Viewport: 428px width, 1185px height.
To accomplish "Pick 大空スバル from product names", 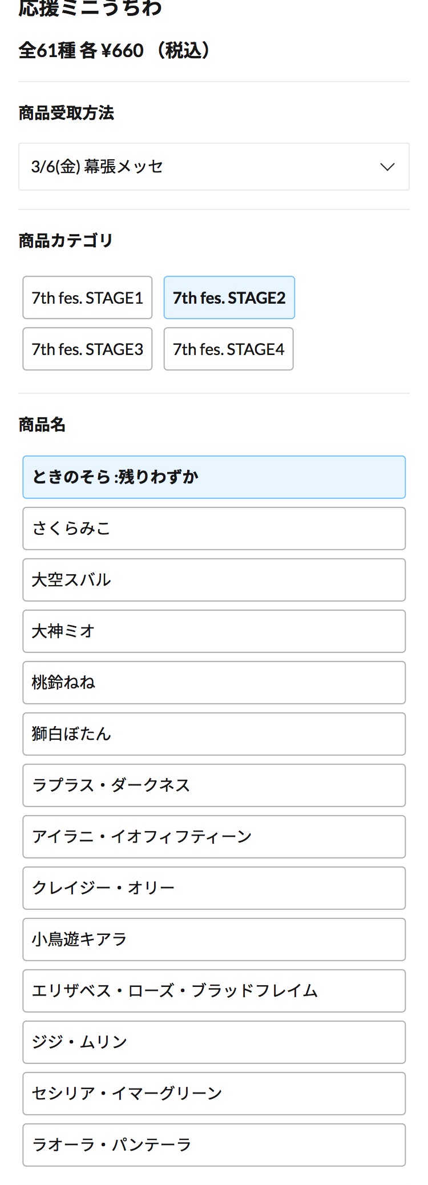I will [214, 580].
